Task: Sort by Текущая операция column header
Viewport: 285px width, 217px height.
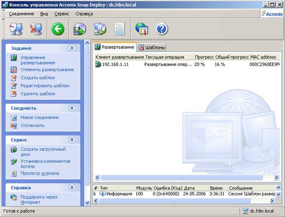Action: tap(169, 57)
